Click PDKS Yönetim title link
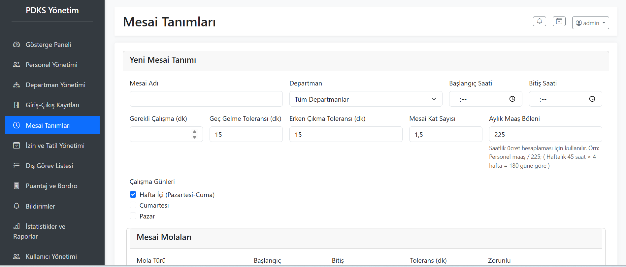The image size is (626, 267). [52, 11]
